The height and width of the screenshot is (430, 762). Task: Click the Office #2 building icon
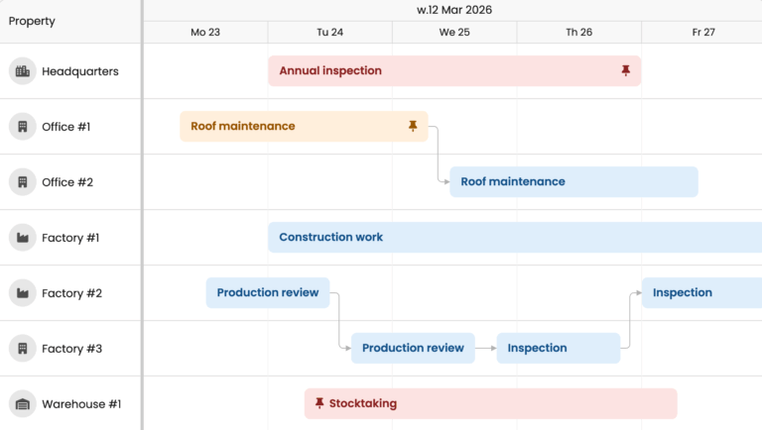click(22, 182)
